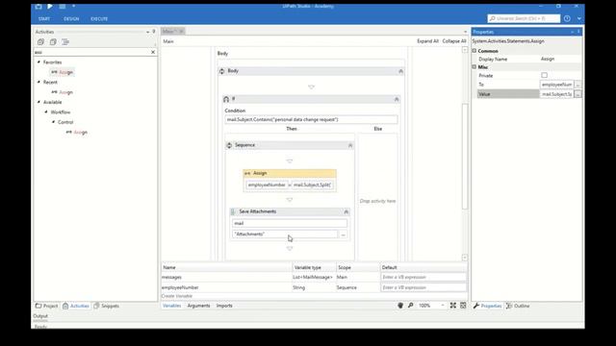Click the Value property ellipsis button
The width and height of the screenshot is (616, 346).
pos(577,94)
